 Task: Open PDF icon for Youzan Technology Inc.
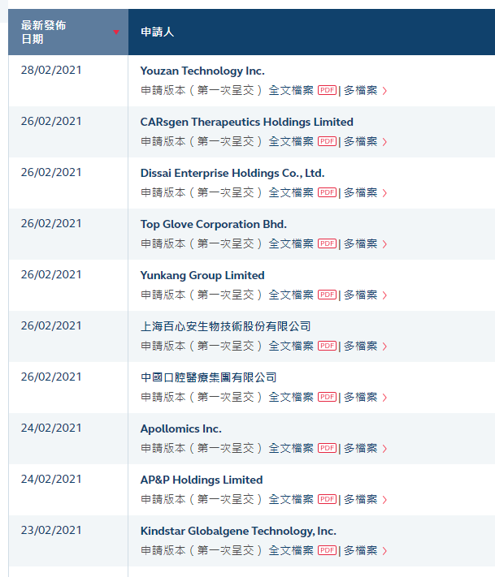coord(327,90)
